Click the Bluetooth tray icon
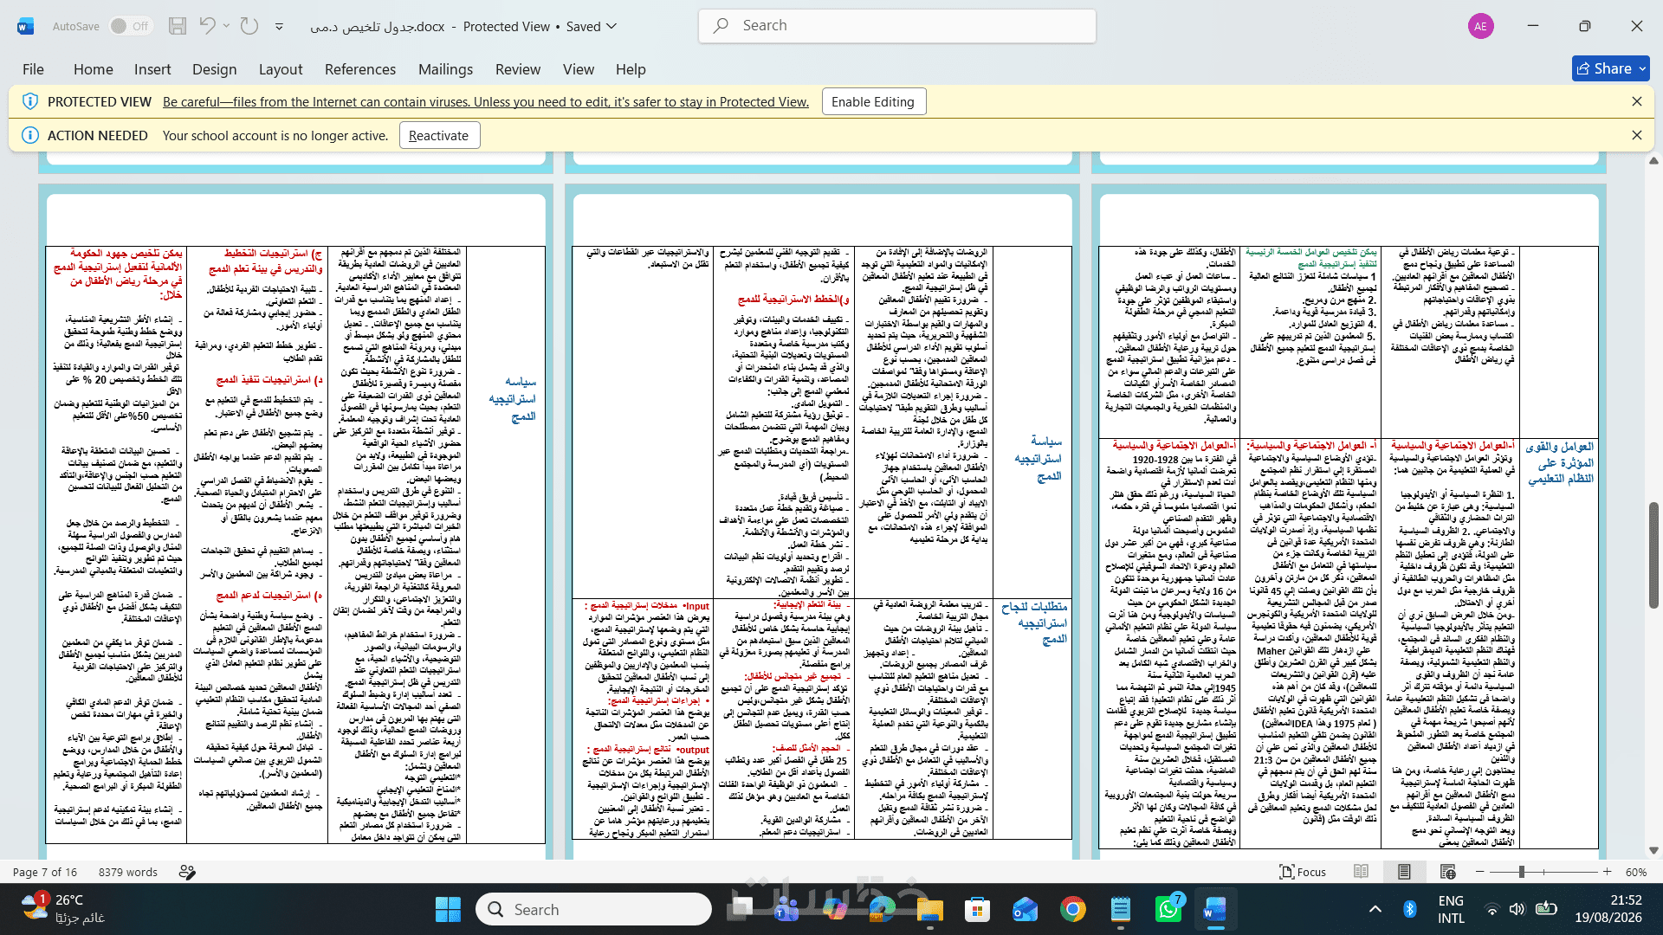This screenshot has width=1663, height=935. [x=1410, y=909]
